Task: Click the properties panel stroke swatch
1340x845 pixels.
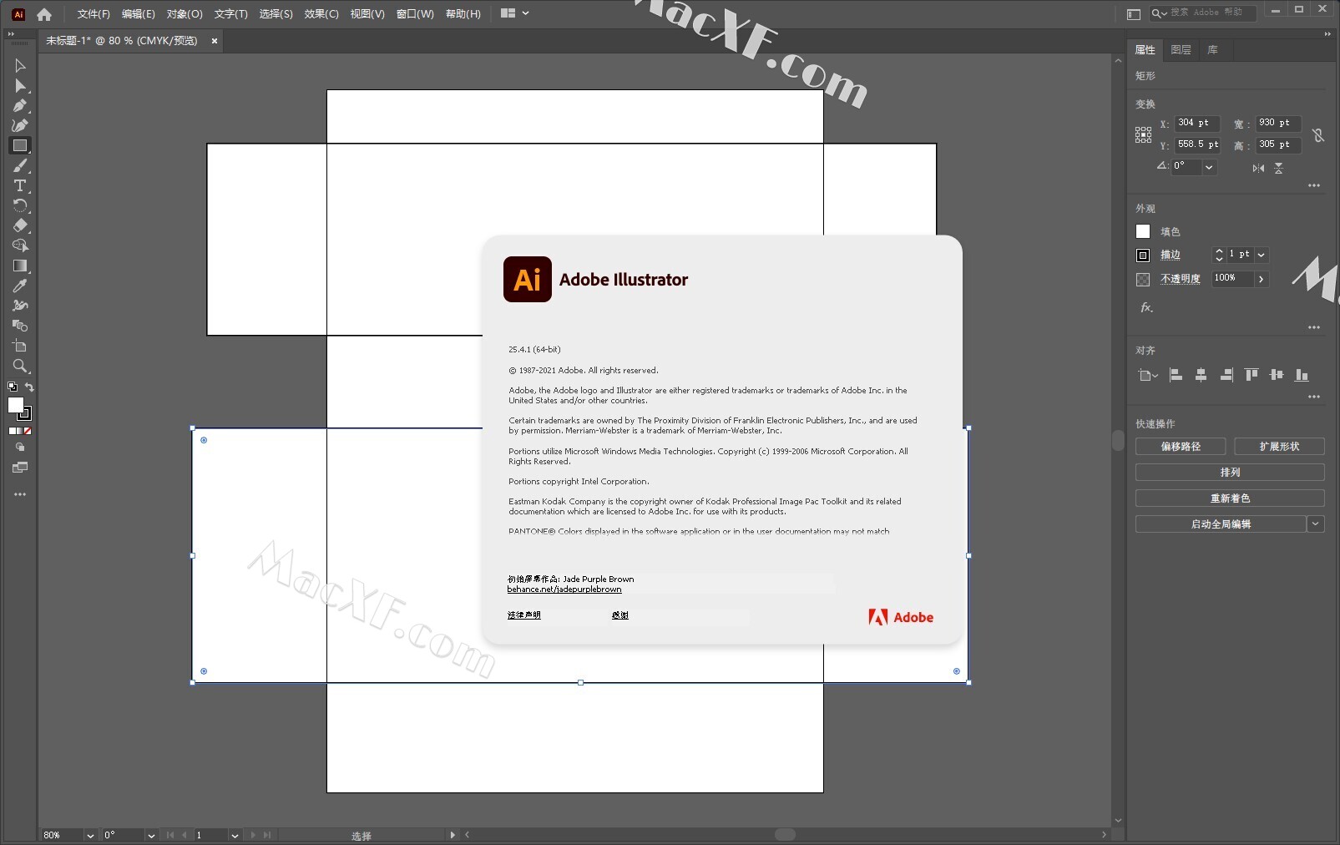Action: tap(1143, 255)
